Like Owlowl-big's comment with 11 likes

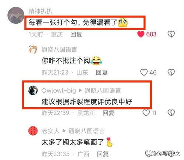point(146,113)
